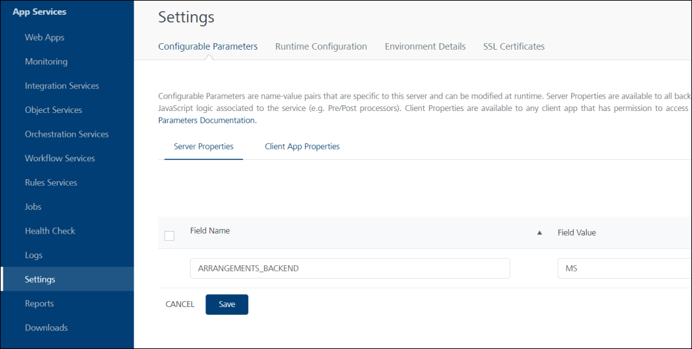Open Health Check page

pyautogui.click(x=50, y=231)
